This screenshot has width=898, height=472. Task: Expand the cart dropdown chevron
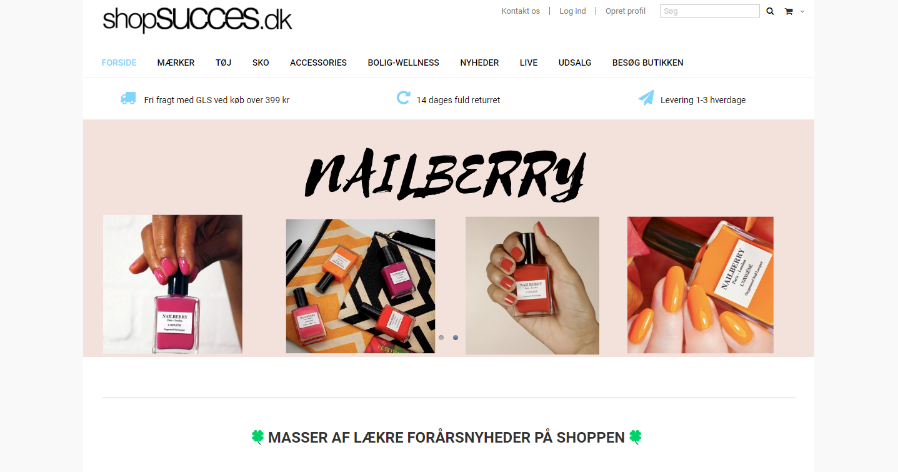pyautogui.click(x=802, y=11)
